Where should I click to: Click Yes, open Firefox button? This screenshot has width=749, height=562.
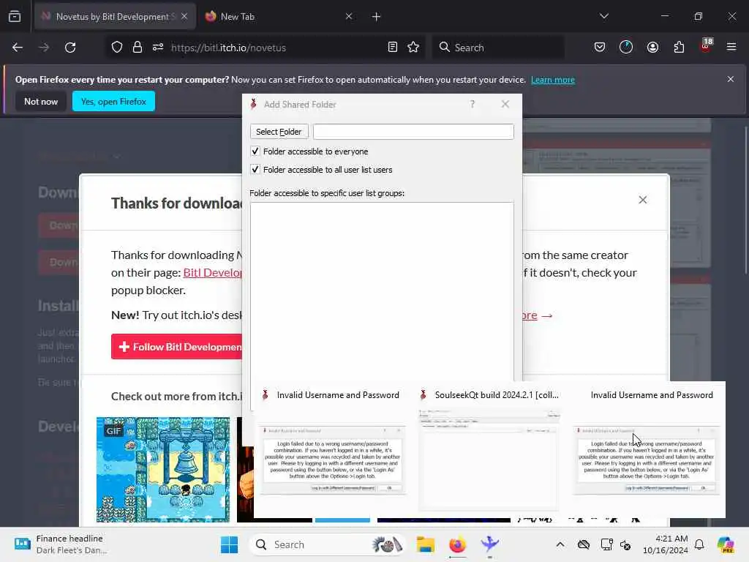coord(113,101)
